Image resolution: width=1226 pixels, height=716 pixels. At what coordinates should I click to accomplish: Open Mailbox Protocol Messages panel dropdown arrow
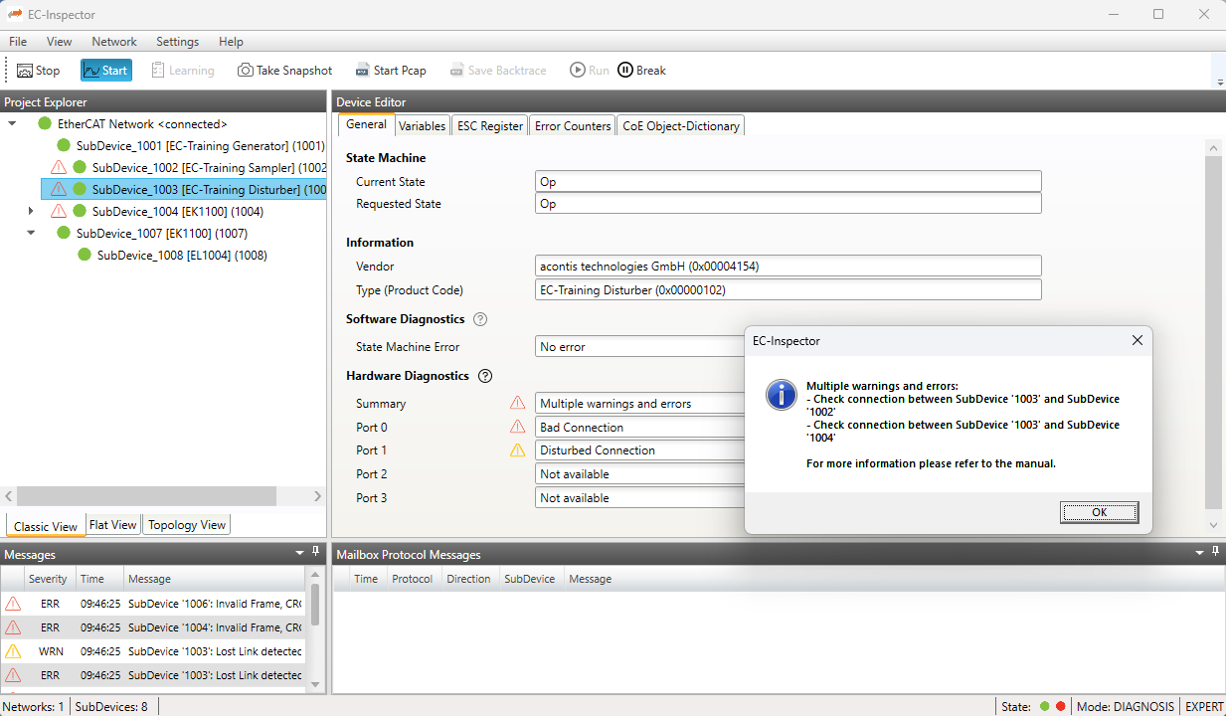pyautogui.click(x=1198, y=553)
